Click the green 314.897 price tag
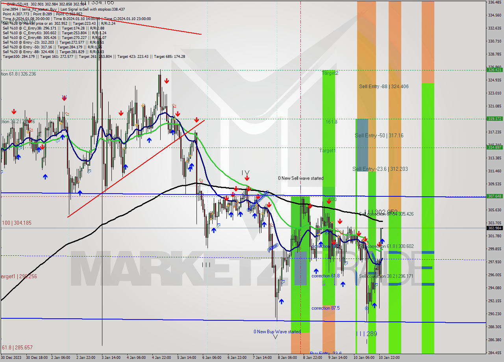The width and height of the screenshot is (504, 362). pyautogui.click(x=494, y=147)
